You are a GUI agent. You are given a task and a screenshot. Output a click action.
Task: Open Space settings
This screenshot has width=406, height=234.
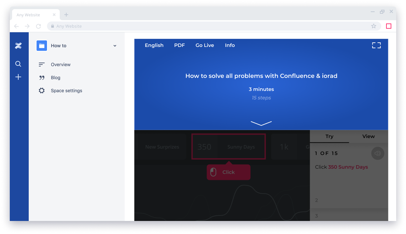[x=67, y=91]
